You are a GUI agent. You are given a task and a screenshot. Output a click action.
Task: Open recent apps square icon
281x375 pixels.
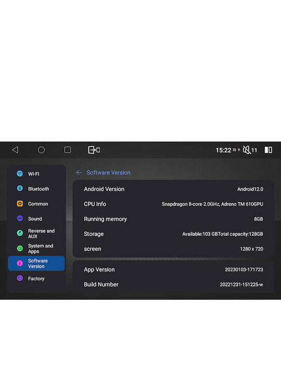point(68,150)
